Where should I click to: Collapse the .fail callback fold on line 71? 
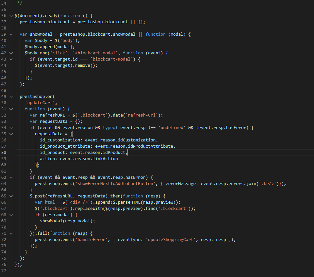pyautogui.click(x=11, y=233)
